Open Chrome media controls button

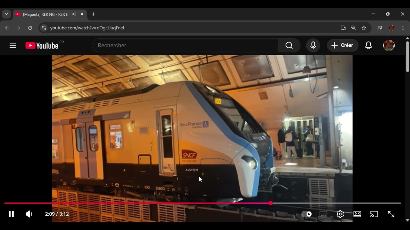click(x=380, y=28)
